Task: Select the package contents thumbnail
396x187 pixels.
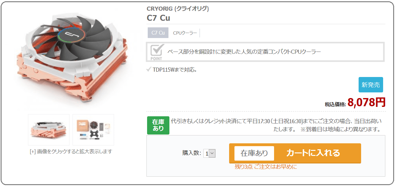Action: (x=93, y=130)
